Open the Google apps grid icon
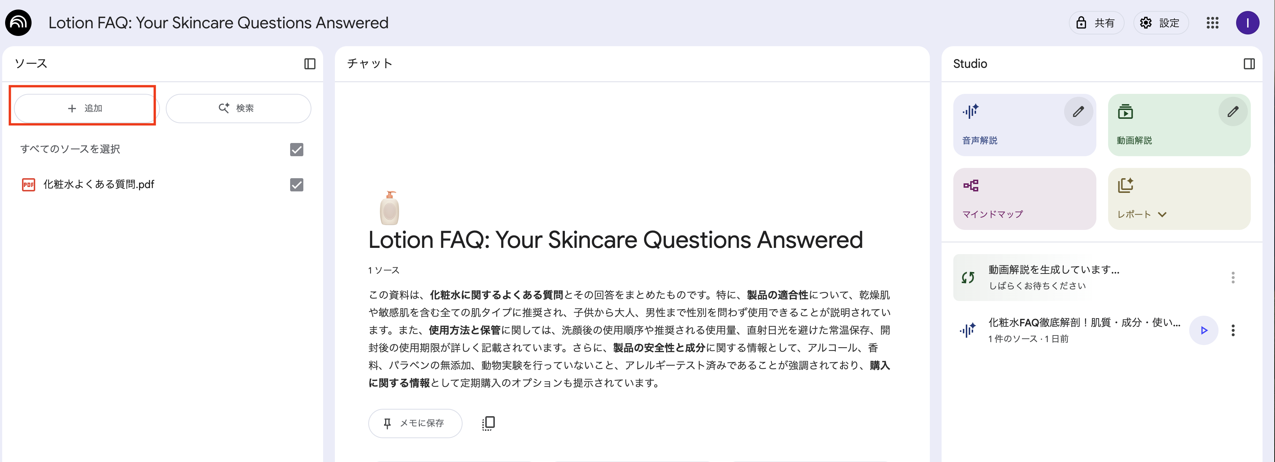The width and height of the screenshot is (1275, 462). click(1212, 23)
